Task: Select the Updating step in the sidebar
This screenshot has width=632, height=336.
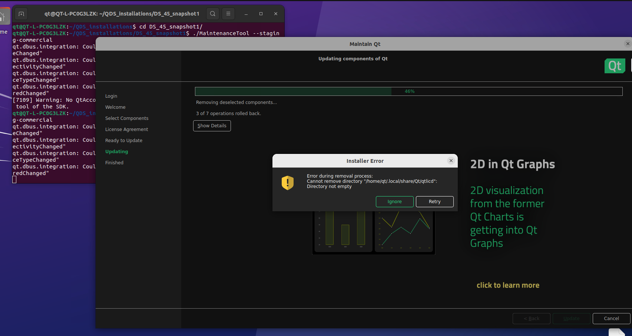Action: coord(116,152)
